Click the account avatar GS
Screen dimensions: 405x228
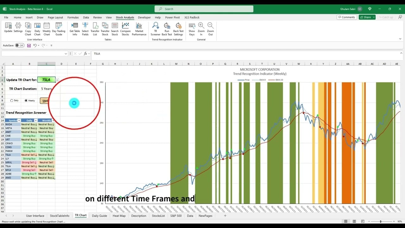point(360,9)
